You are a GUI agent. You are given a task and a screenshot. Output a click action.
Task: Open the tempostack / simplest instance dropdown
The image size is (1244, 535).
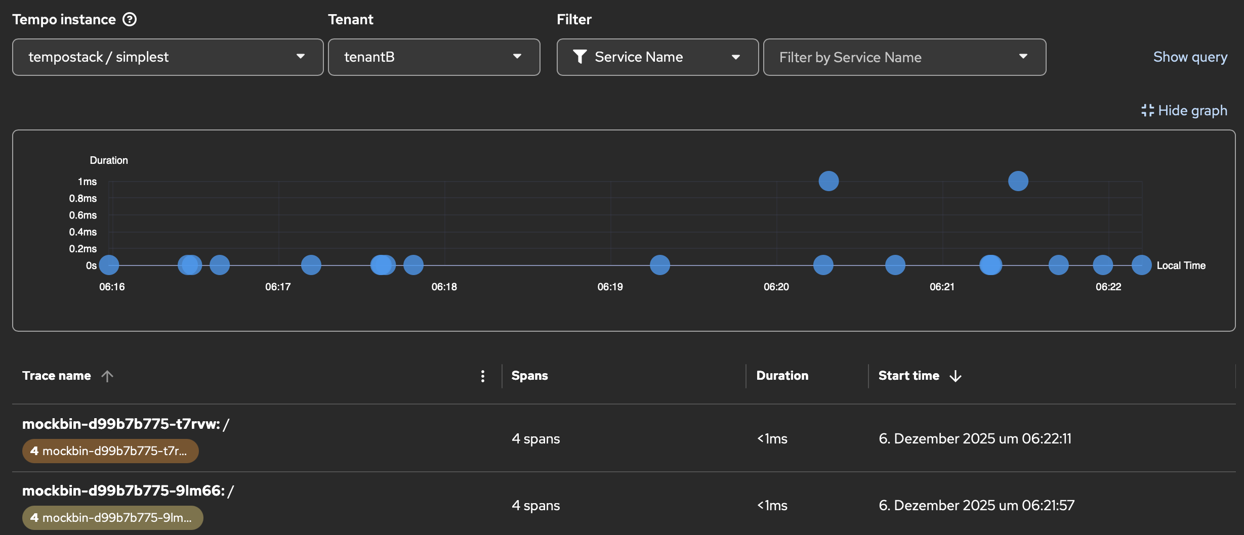[168, 57]
